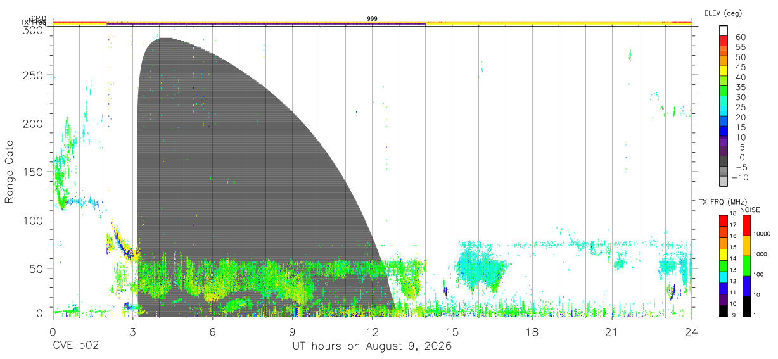
Task: Click the '30' label on ELEV colorbar
Action: click(x=740, y=97)
